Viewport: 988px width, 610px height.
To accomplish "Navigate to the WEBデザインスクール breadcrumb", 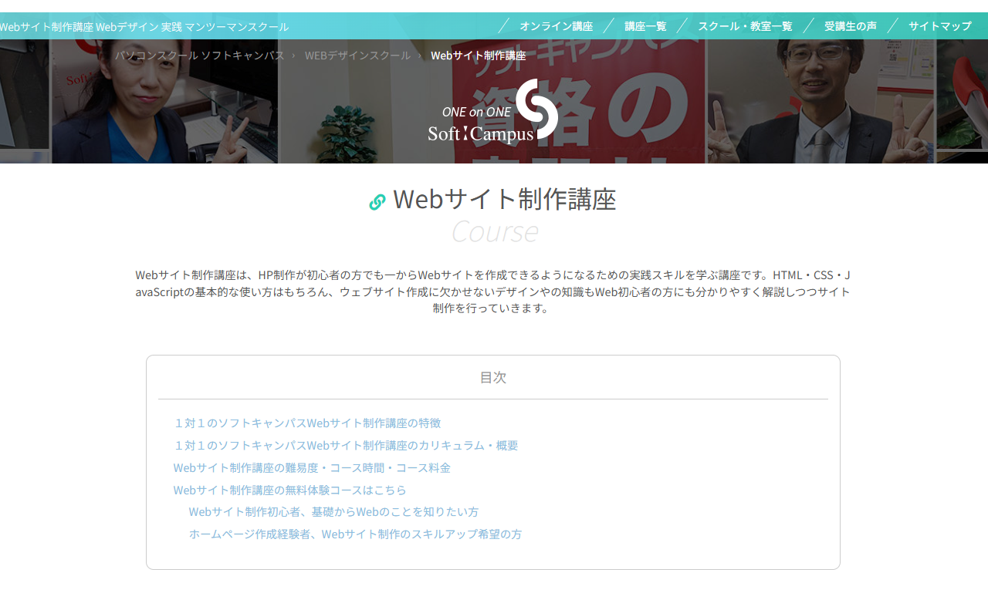I will coord(357,56).
